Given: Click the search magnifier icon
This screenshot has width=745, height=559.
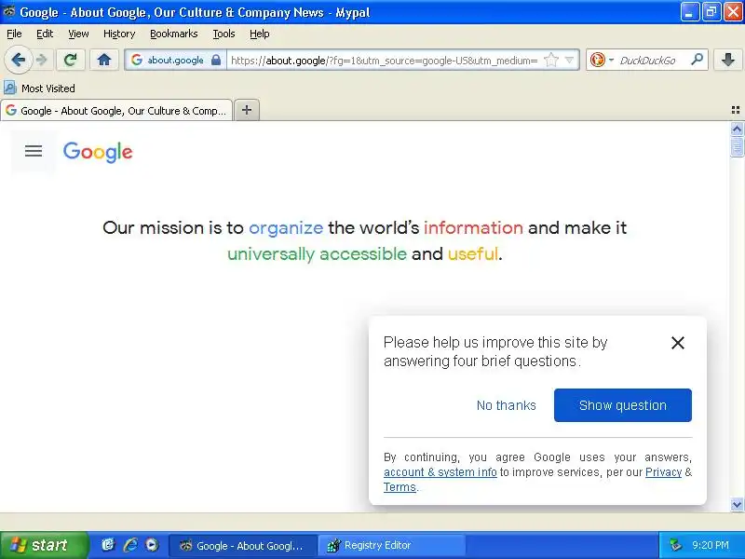Looking at the screenshot, I should click(697, 60).
